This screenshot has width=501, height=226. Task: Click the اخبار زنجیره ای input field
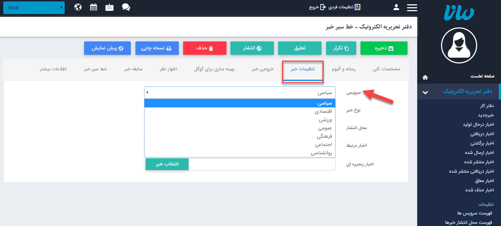[262, 164]
